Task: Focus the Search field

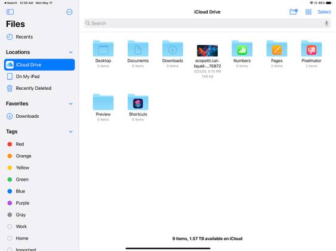Action: 207,23
